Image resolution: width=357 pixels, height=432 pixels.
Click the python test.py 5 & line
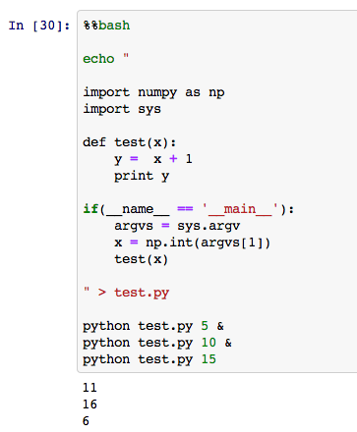[x=153, y=326]
